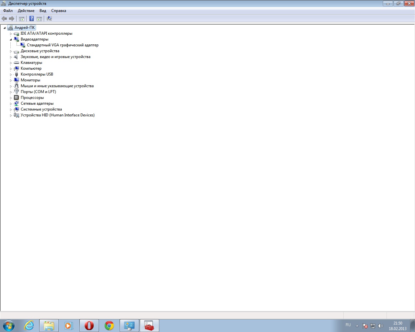This screenshot has width=415, height=332.
Task: Expand the Клавиатуры node
Action: tap(11, 63)
